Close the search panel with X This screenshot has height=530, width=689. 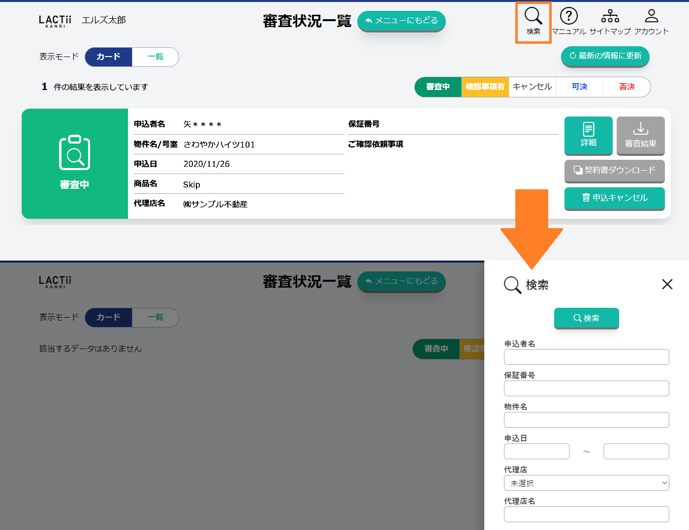667,284
